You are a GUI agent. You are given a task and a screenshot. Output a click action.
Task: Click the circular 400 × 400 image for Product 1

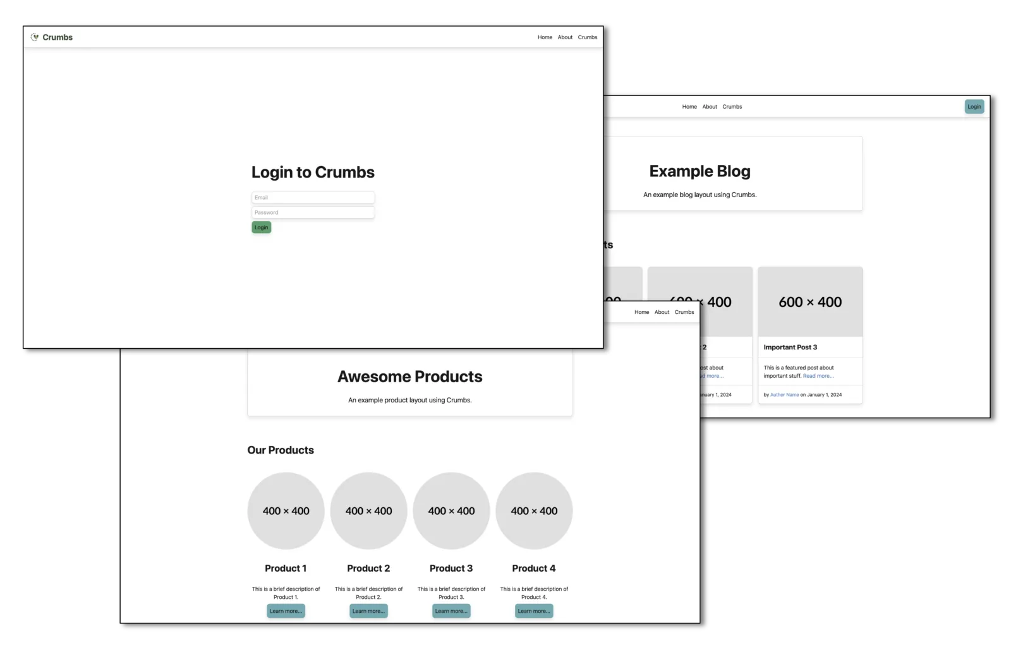286,510
